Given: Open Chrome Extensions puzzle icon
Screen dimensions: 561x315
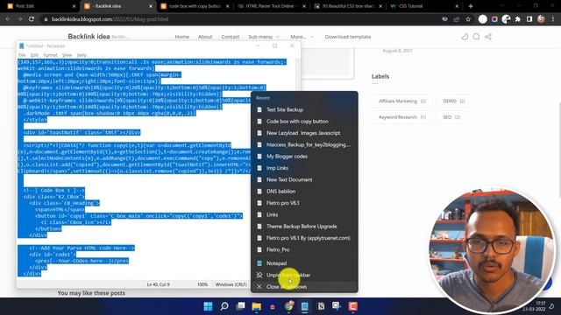Looking at the screenshot, I should (518, 19).
